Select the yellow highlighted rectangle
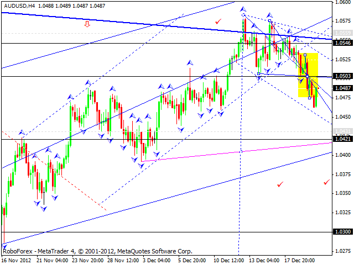 (308, 75)
